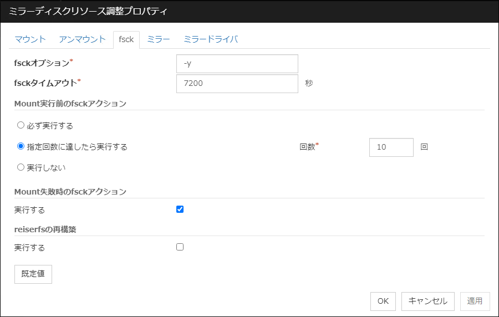The image size is (499, 317).
Task: Select the fsck tab
Action: 126,40
